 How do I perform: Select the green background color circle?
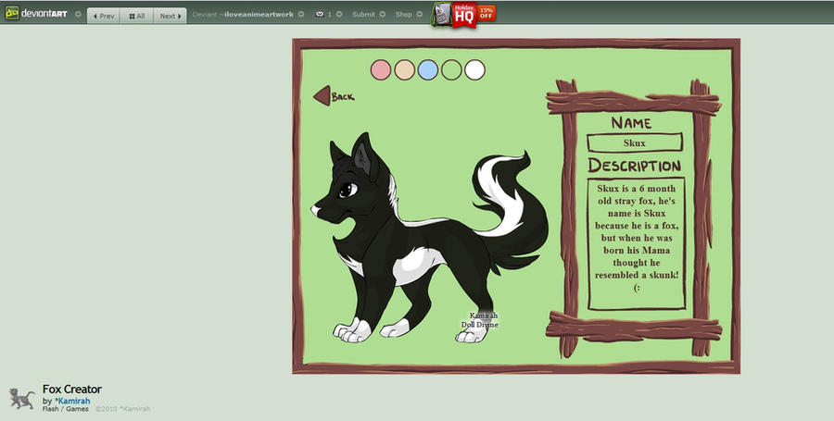click(451, 70)
